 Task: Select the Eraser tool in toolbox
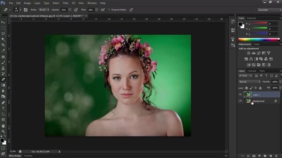coord(3,79)
